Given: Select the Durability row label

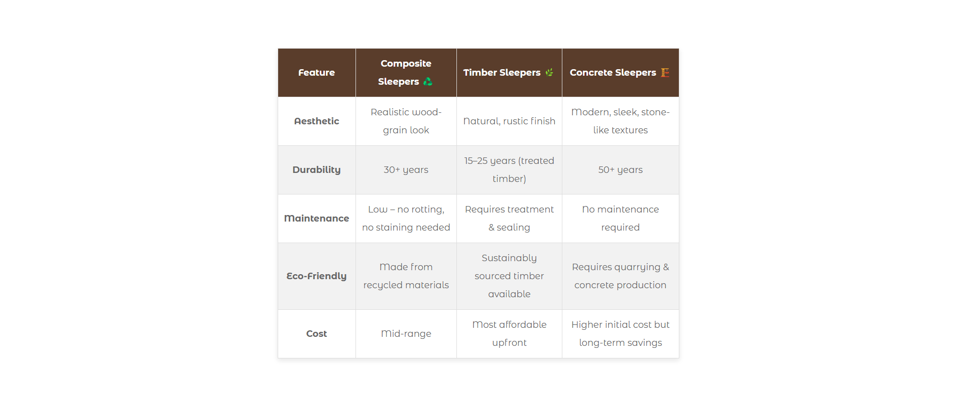Looking at the screenshot, I should pos(317,170).
